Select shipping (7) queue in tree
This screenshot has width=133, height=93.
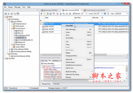(x=21, y=42)
